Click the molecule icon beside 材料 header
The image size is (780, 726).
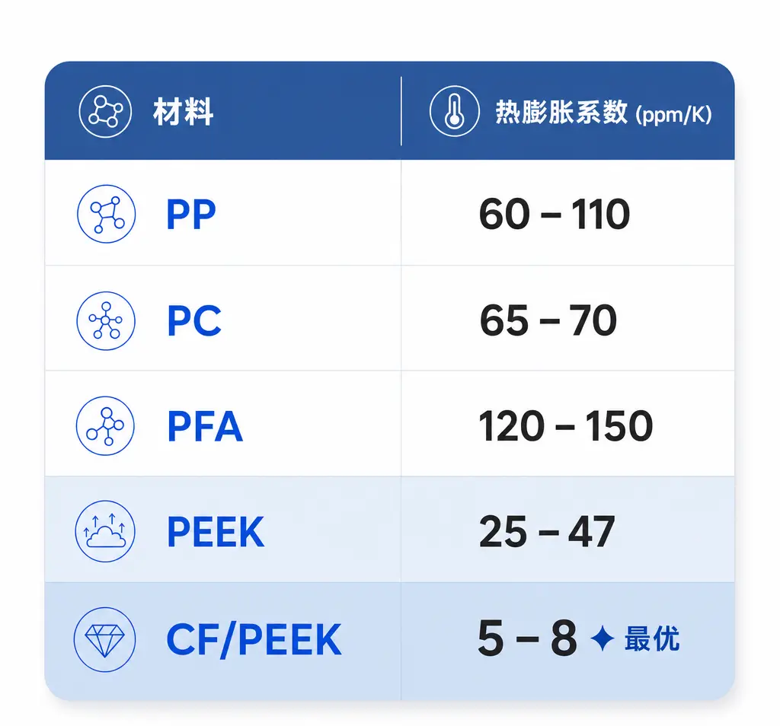(x=105, y=111)
